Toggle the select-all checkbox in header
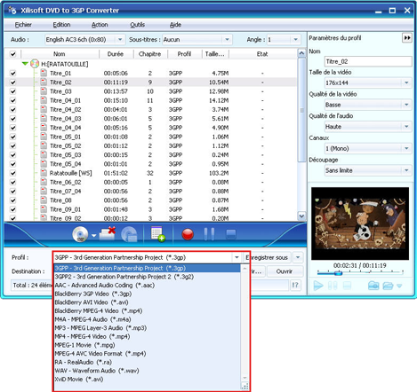The width and height of the screenshot is (417, 392). [x=12, y=54]
